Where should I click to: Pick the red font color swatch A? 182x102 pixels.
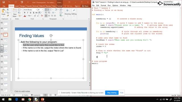pyautogui.click(x=25, y=16)
